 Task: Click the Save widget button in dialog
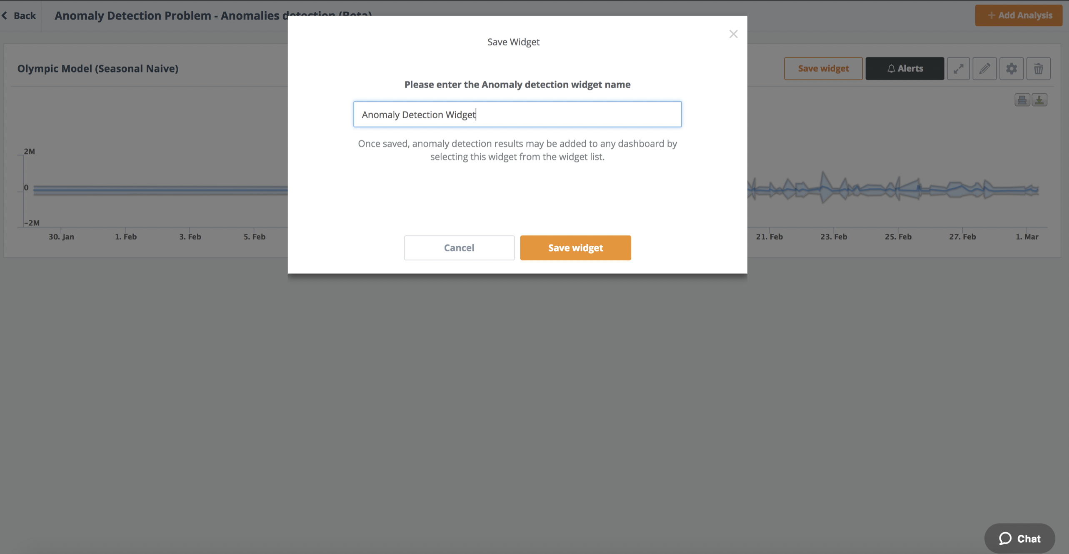(x=575, y=247)
